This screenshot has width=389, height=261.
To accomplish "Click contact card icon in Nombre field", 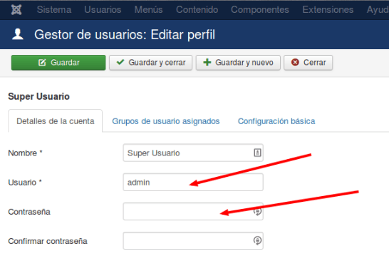I will pos(257,153).
